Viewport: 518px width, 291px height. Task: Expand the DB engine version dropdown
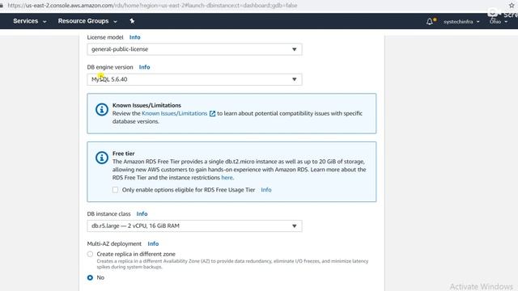(194, 79)
